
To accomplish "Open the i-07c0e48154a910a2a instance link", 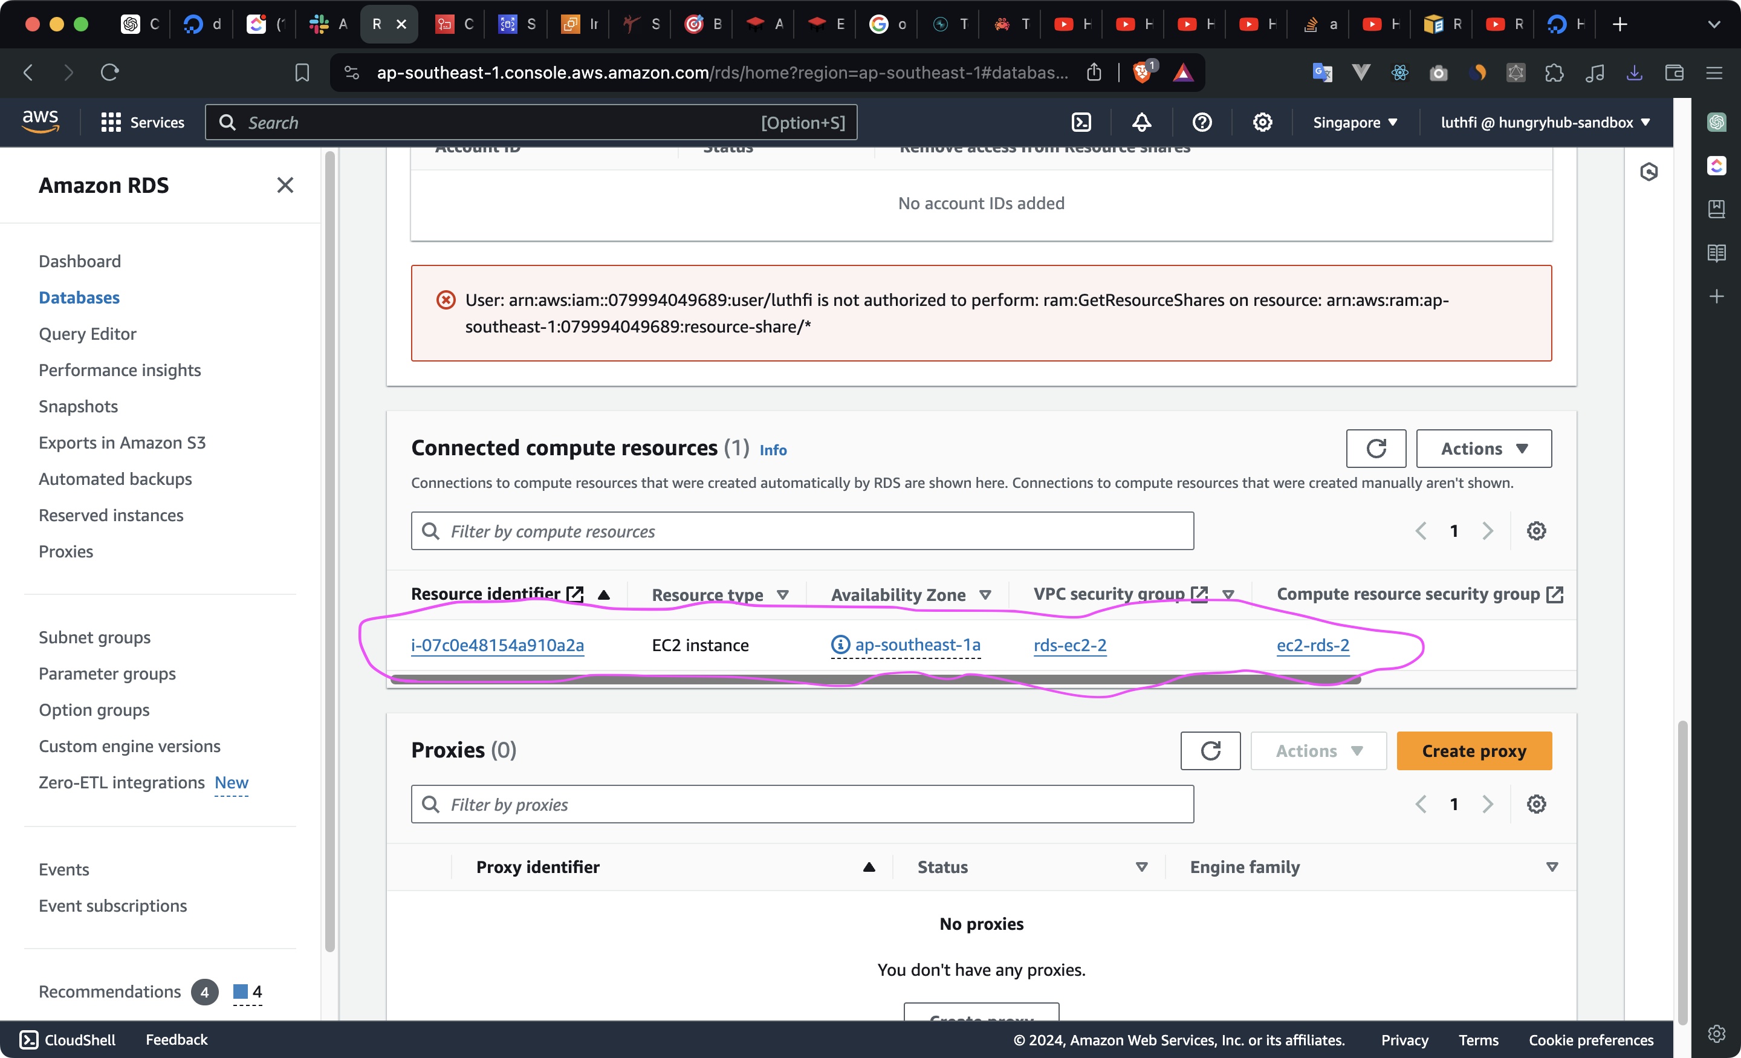I will tap(497, 645).
